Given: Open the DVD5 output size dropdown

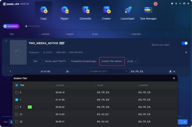Looking at the screenshot, I should click(132, 61).
